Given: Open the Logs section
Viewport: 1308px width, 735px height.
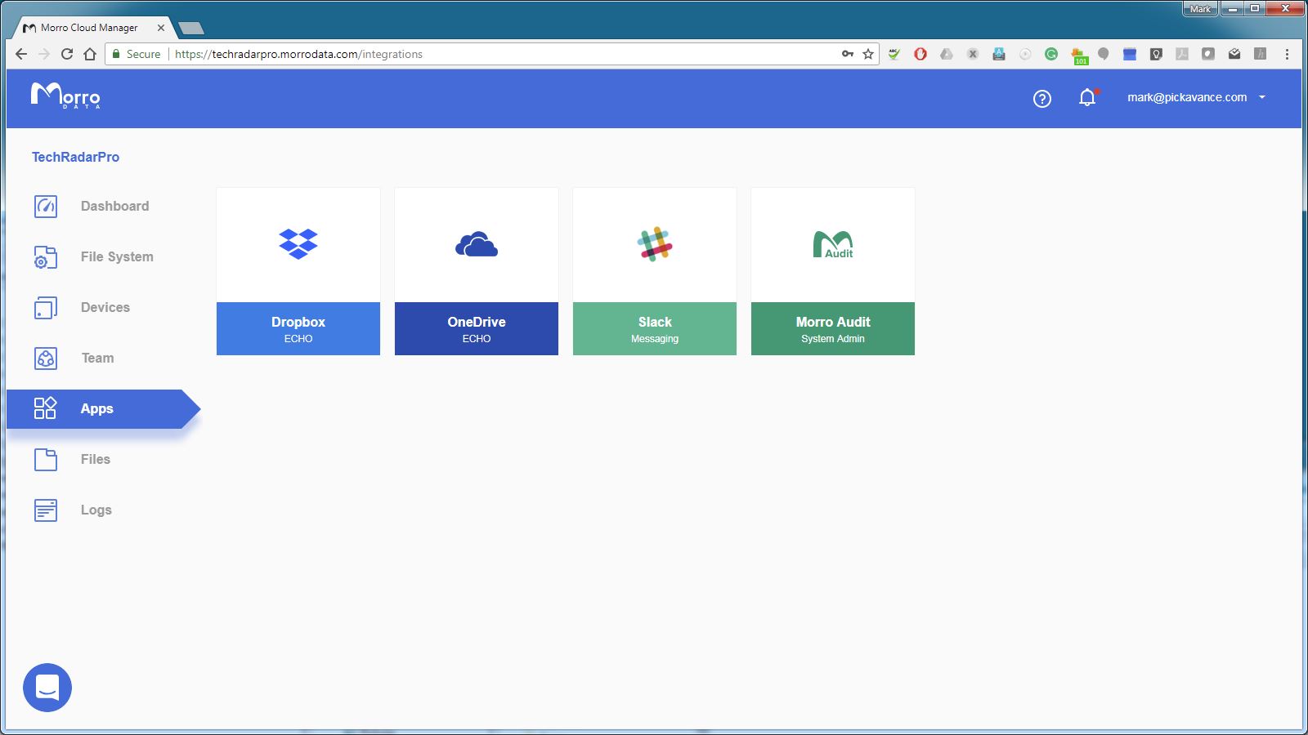Looking at the screenshot, I should point(96,510).
